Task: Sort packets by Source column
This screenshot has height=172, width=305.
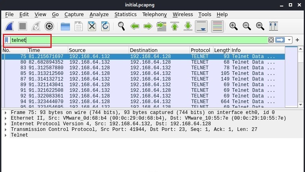Action: pos(98,50)
